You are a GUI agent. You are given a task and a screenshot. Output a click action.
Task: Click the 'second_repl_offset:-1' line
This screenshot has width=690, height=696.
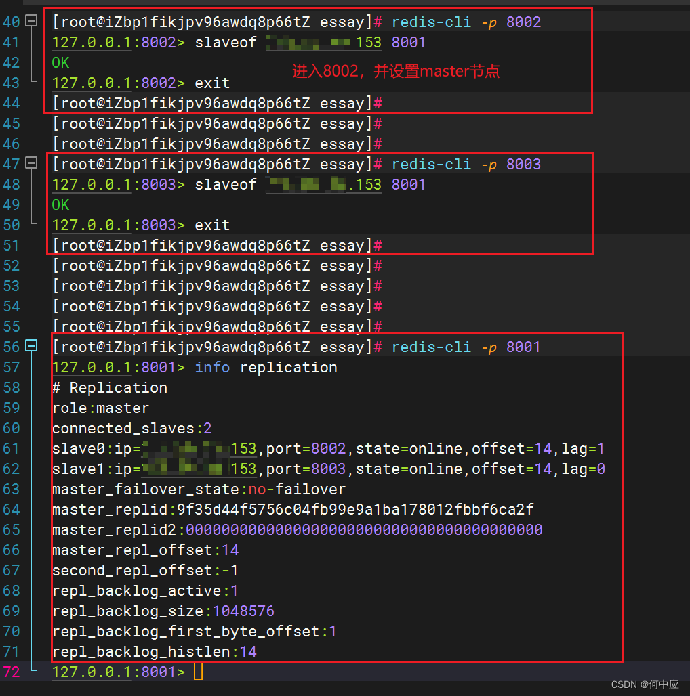pos(145,570)
